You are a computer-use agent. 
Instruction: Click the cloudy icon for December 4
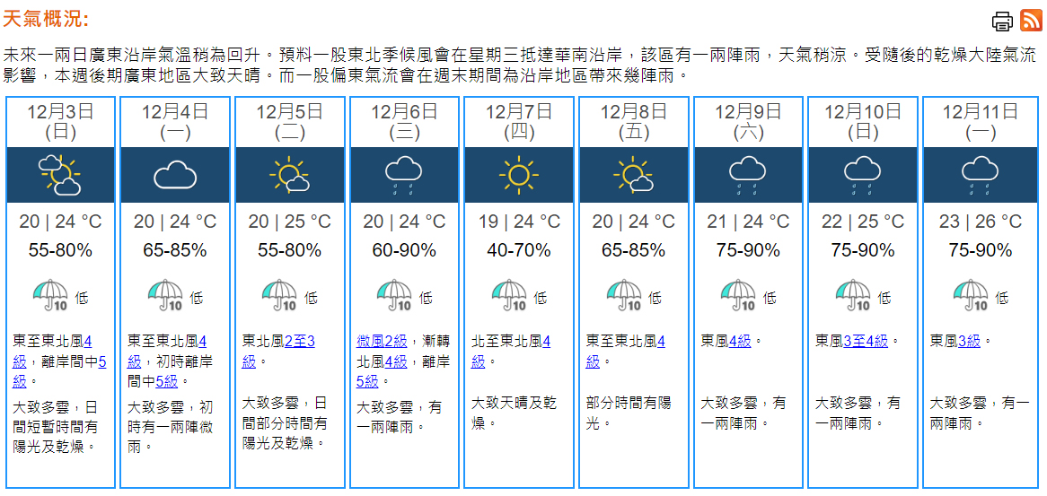[x=175, y=174]
